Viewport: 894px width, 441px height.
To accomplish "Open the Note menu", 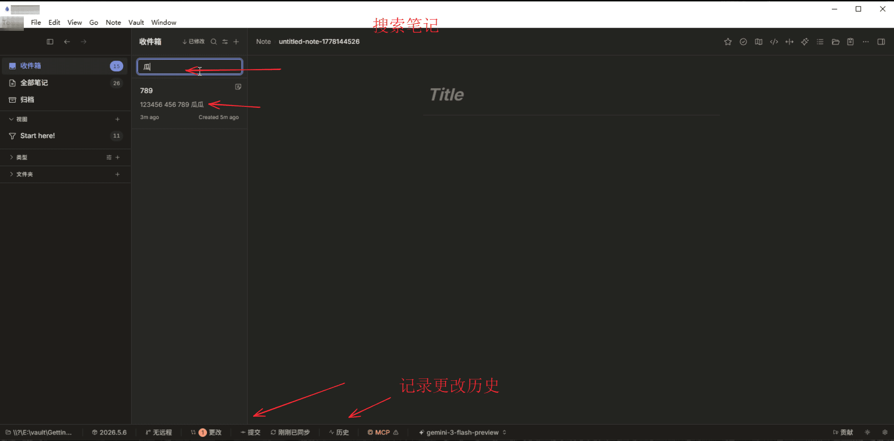I will 114,22.
